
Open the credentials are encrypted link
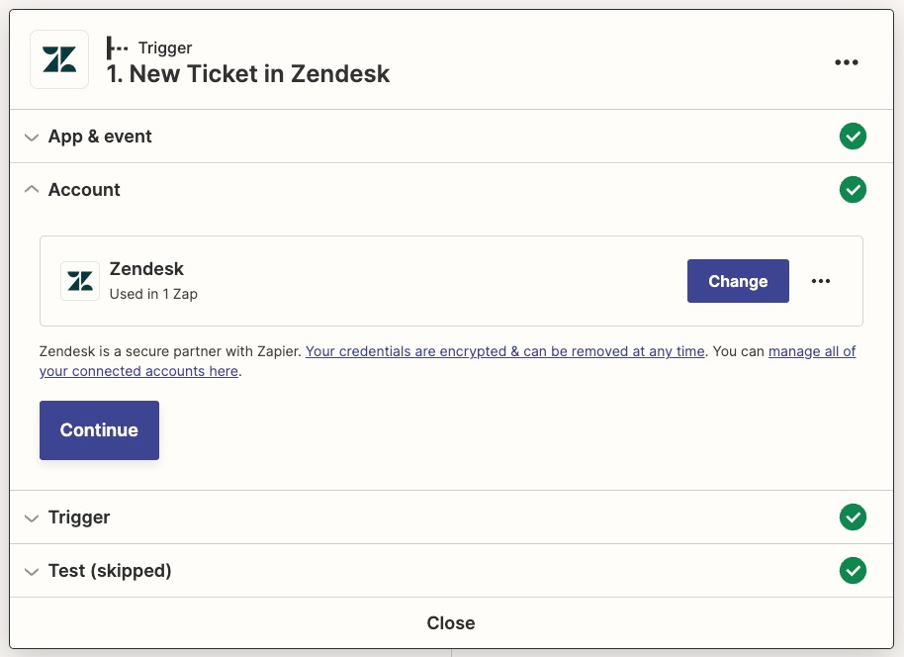click(504, 351)
